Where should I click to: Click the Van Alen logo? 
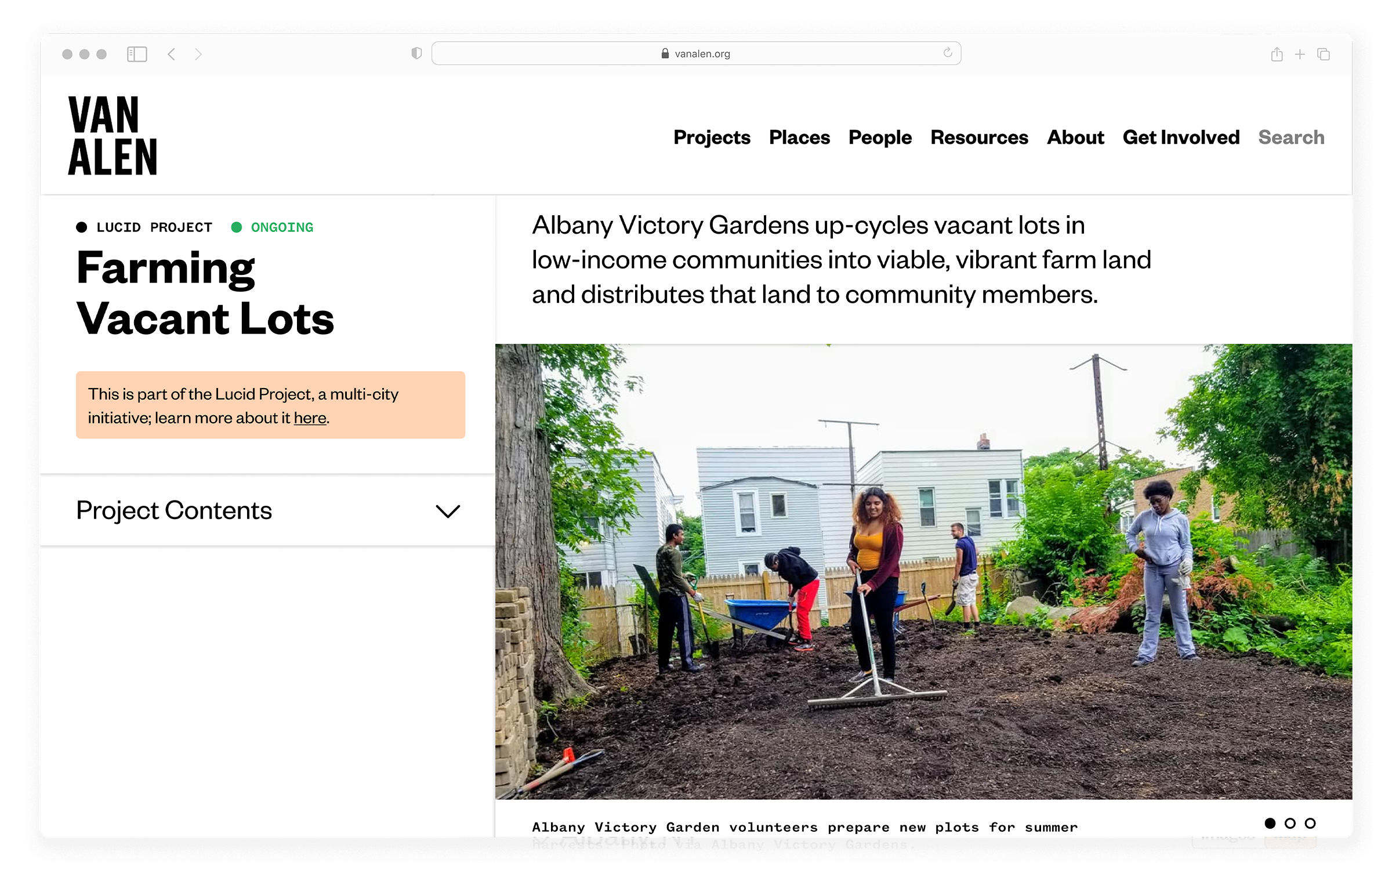pyautogui.click(x=113, y=136)
